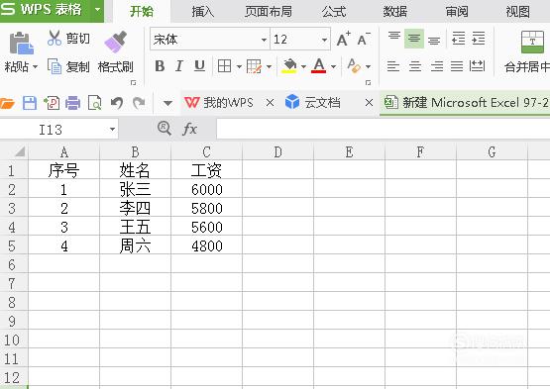This screenshot has width=550, height=389.
Task: Select cell containing 张三
Action: coord(135,189)
